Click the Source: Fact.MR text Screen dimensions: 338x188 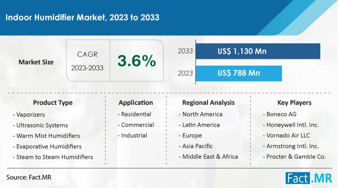point(29,178)
